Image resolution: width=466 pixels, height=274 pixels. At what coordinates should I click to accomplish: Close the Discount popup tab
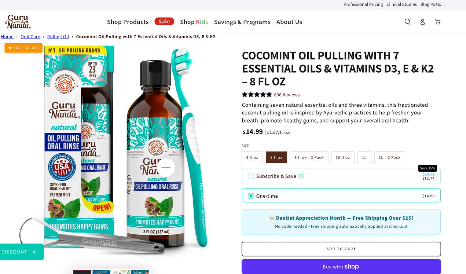(x=34, y=252)
